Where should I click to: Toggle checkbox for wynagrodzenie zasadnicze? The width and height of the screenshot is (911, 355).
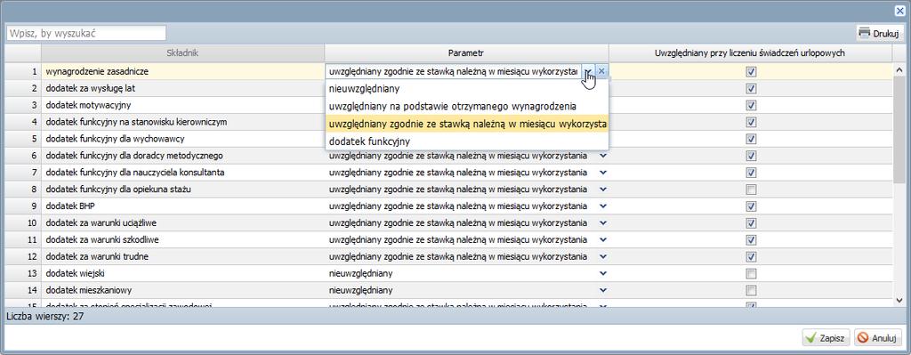coord(751,71)
